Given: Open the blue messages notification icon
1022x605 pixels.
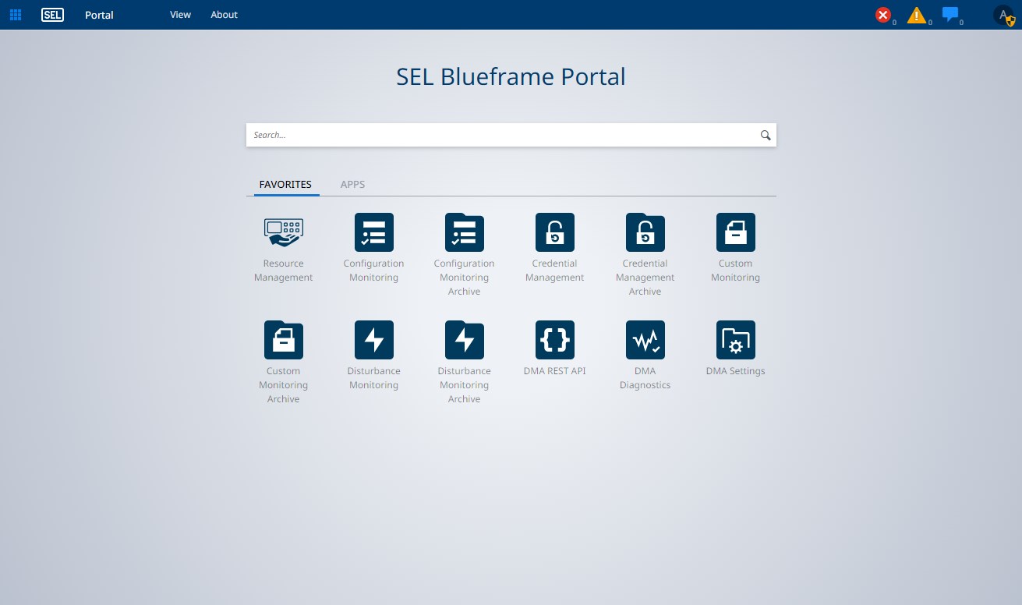Looking at the screenshot, I should coord(950,14).
